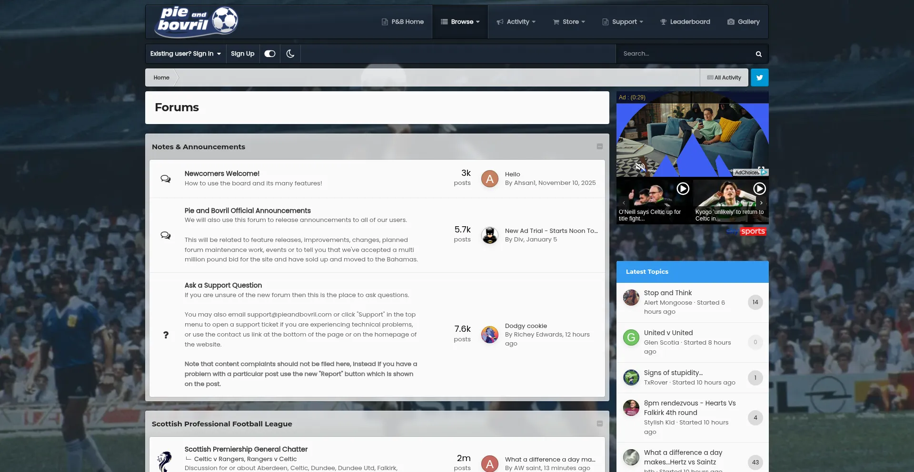Click the Twitter icon beside the breadcrumb bar

[x=759, y=77]
